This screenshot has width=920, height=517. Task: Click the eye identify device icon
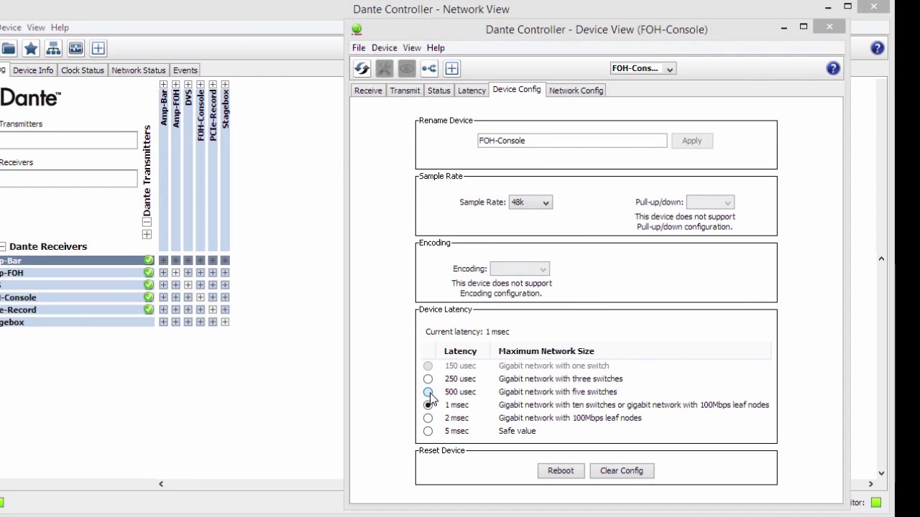[407, 68]
